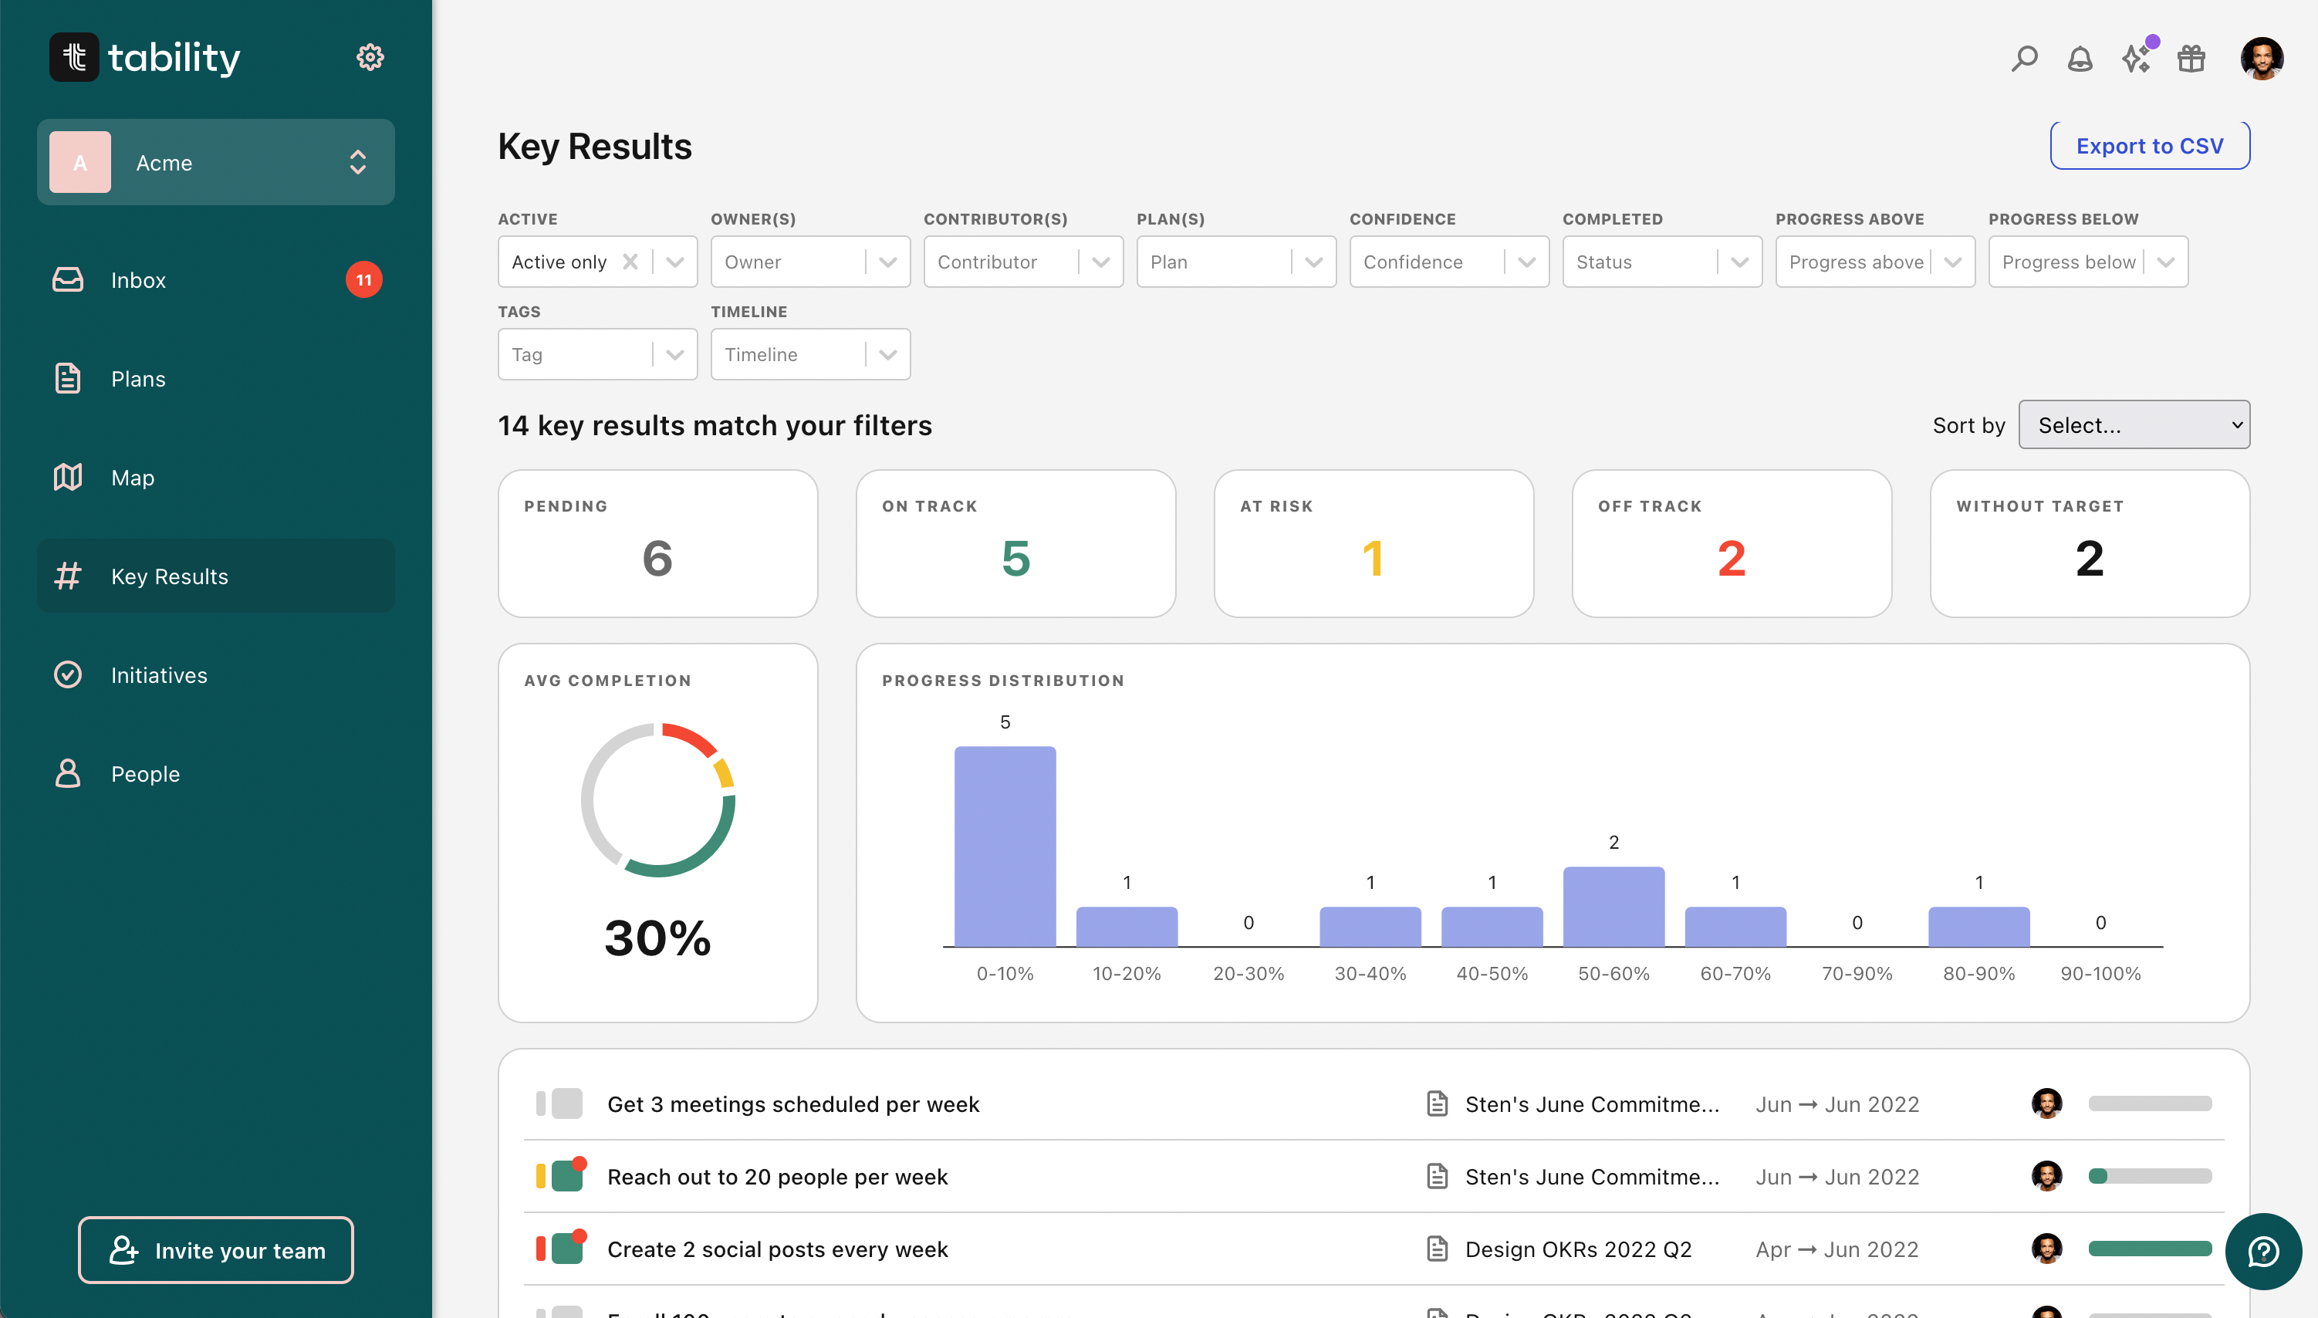Click Invite your team button
2318x1318 pixels.
coord(215,1250)
